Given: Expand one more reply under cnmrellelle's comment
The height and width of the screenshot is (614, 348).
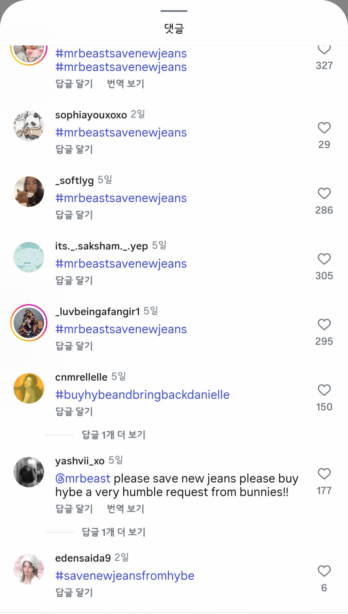Looking at the screenshot, I should pos(114,435).
